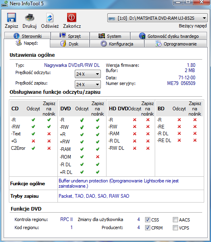Click the Tryby zapisu row label
Viewport: 211px width, 242px height.
pyautogui.click(x=25, y=196)
